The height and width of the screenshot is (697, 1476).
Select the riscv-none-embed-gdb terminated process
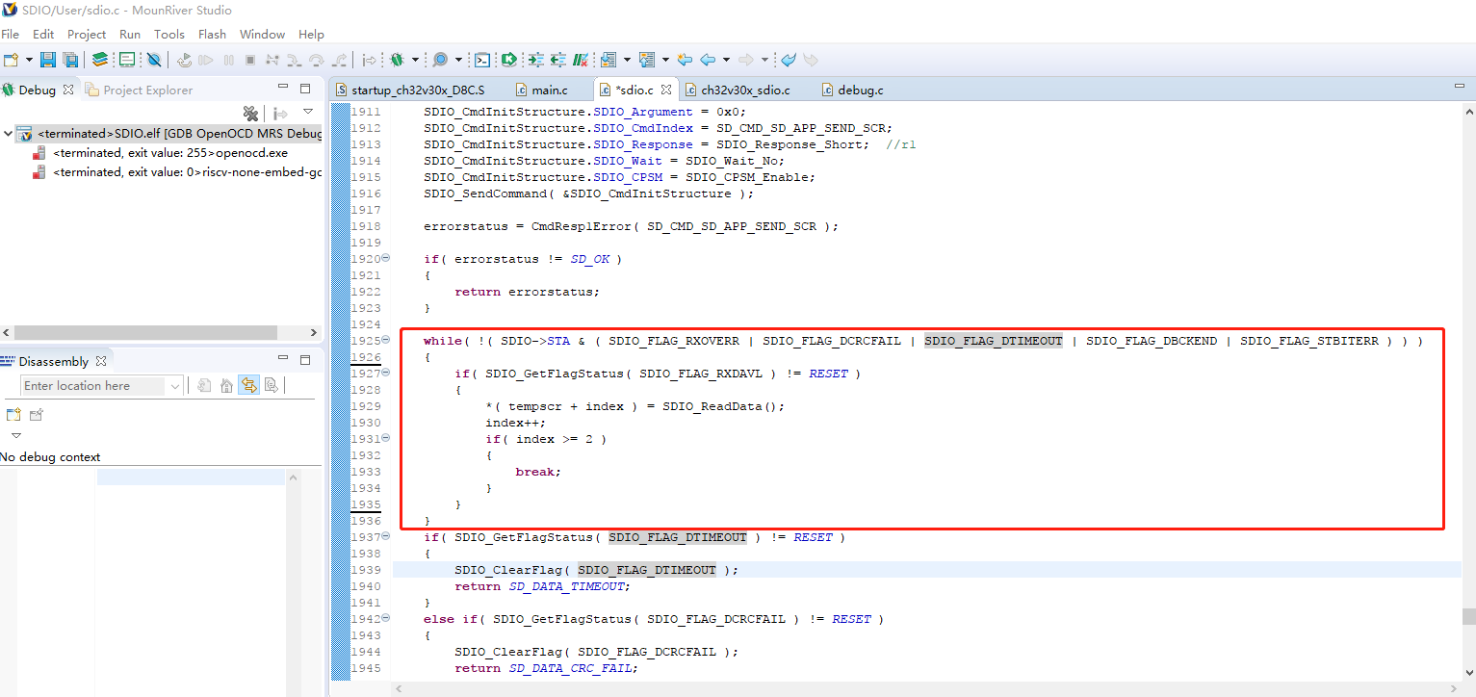point(177,172)
